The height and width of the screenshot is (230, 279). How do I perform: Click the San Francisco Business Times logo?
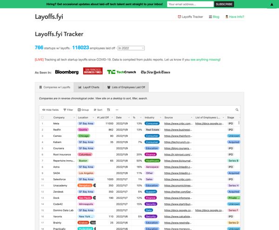pos(93,71)
